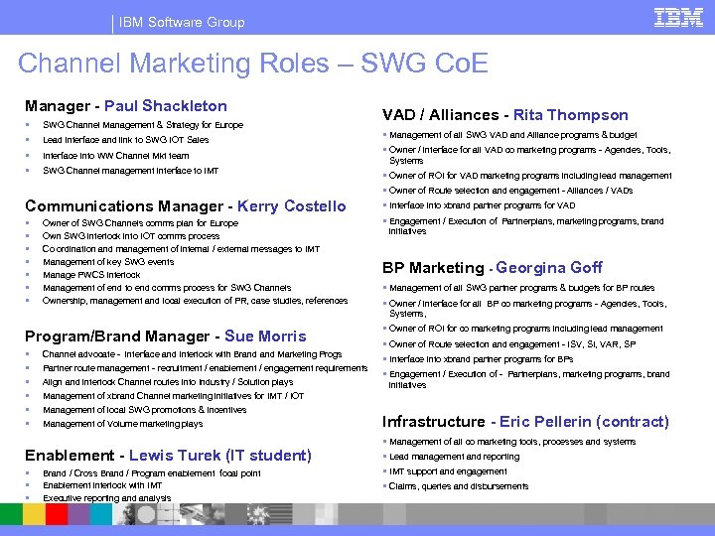Screen dimensions: 715x536
Task: Select the name 'Lewis Turek (IT student)'
Action: (220, 456)
